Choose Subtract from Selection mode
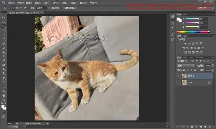The height and width of the screenshot is (129, 216). pyautogui.click(x=21, y=8)
